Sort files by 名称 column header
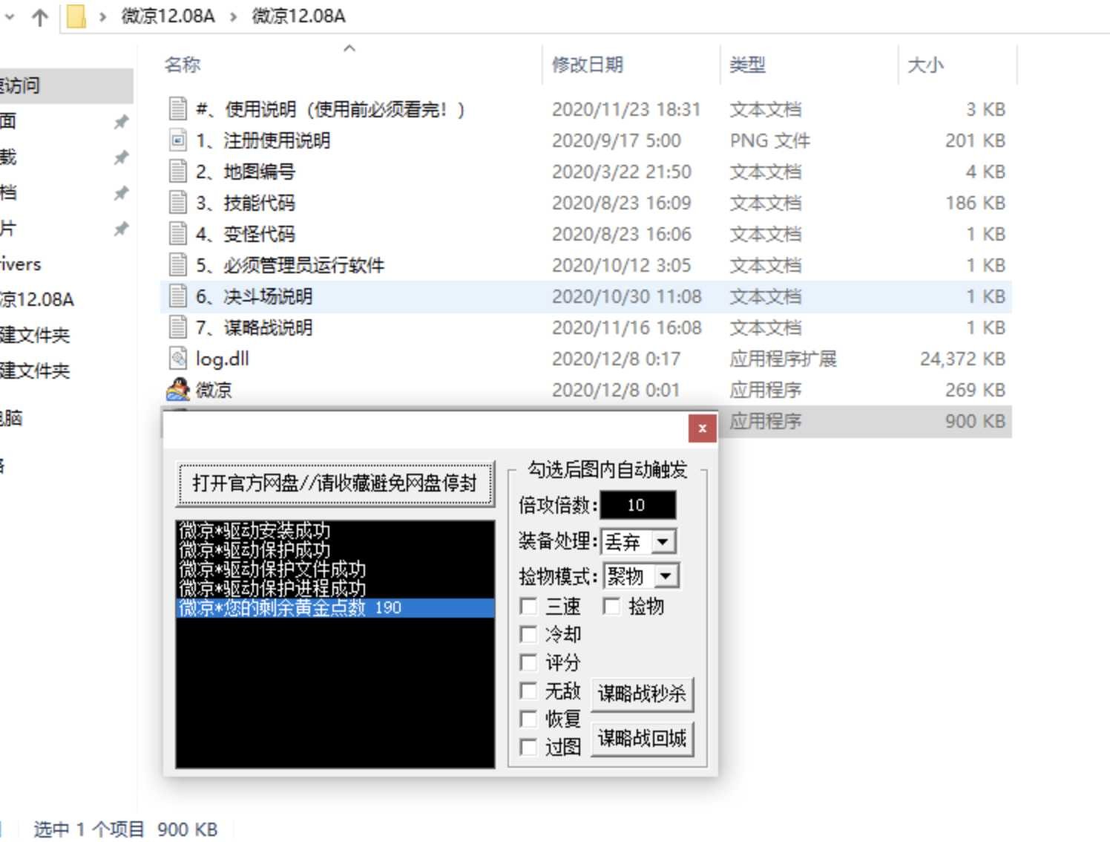 pos(183,65)
